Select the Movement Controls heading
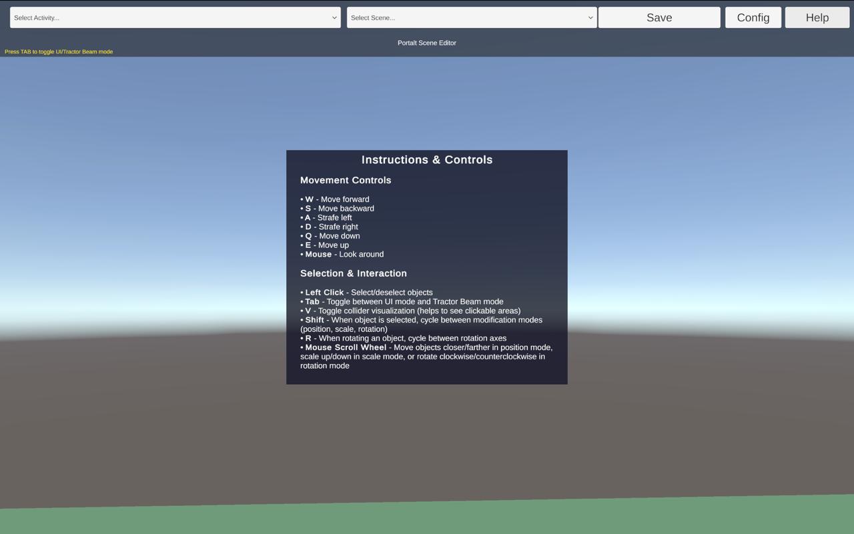The width and height of the screenshot is (854, 534). [346, 181]
